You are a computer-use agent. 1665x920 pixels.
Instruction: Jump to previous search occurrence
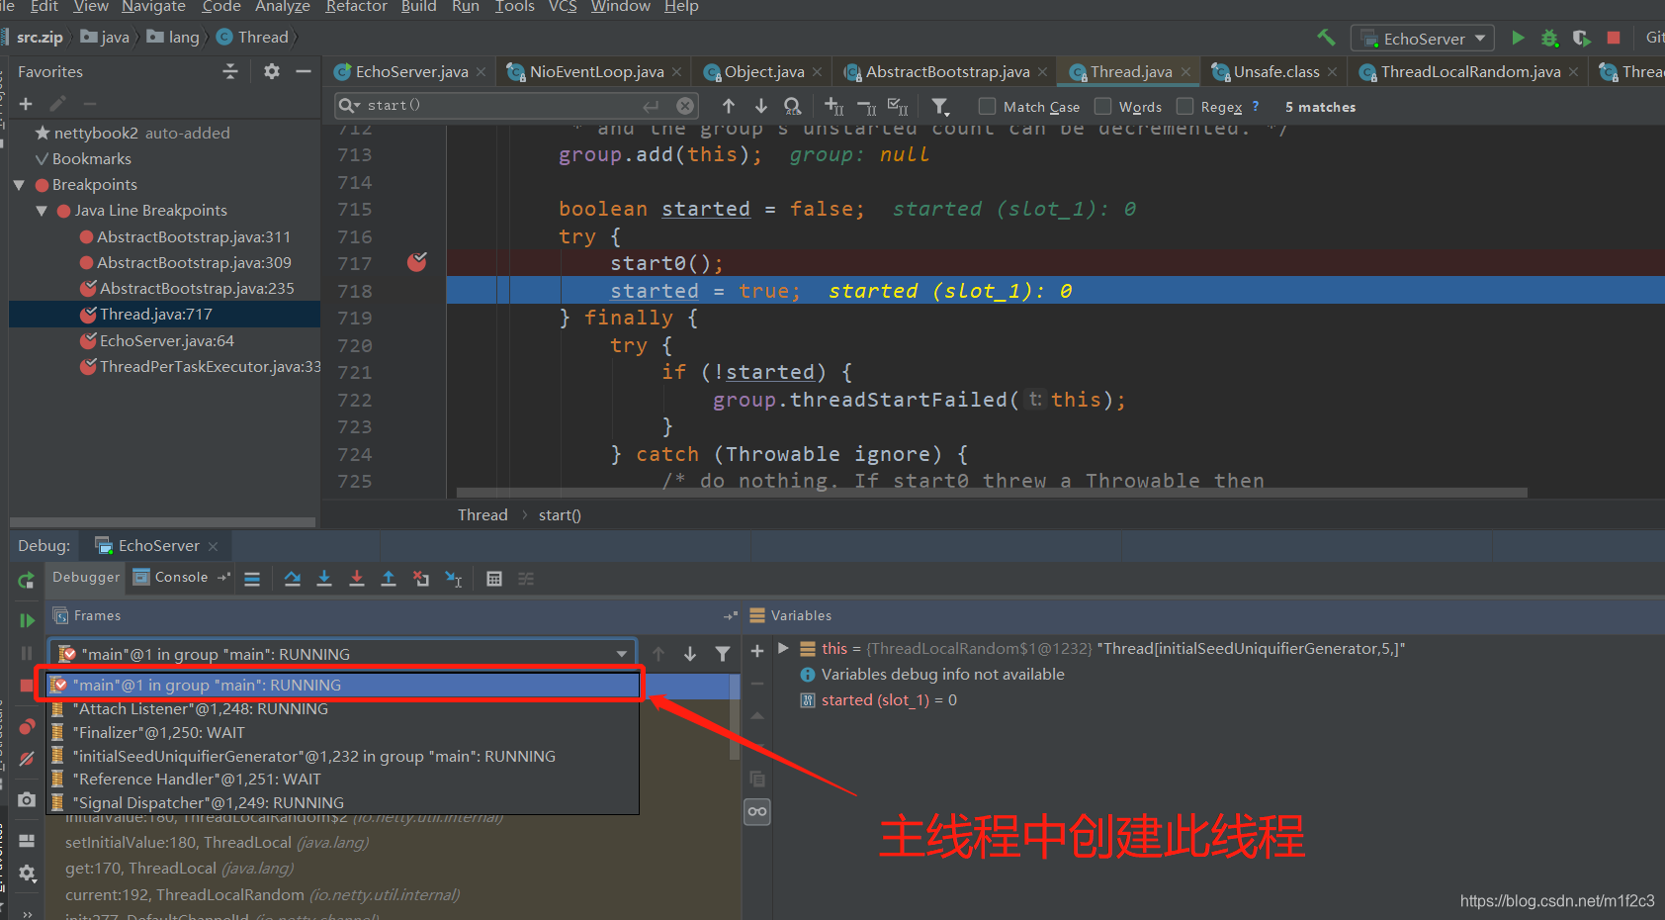(729, 106)
